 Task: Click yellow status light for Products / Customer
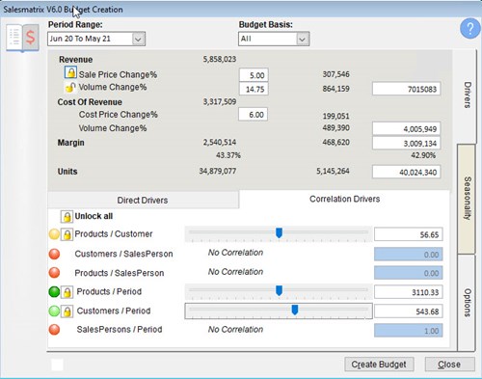tap(54, 234)
